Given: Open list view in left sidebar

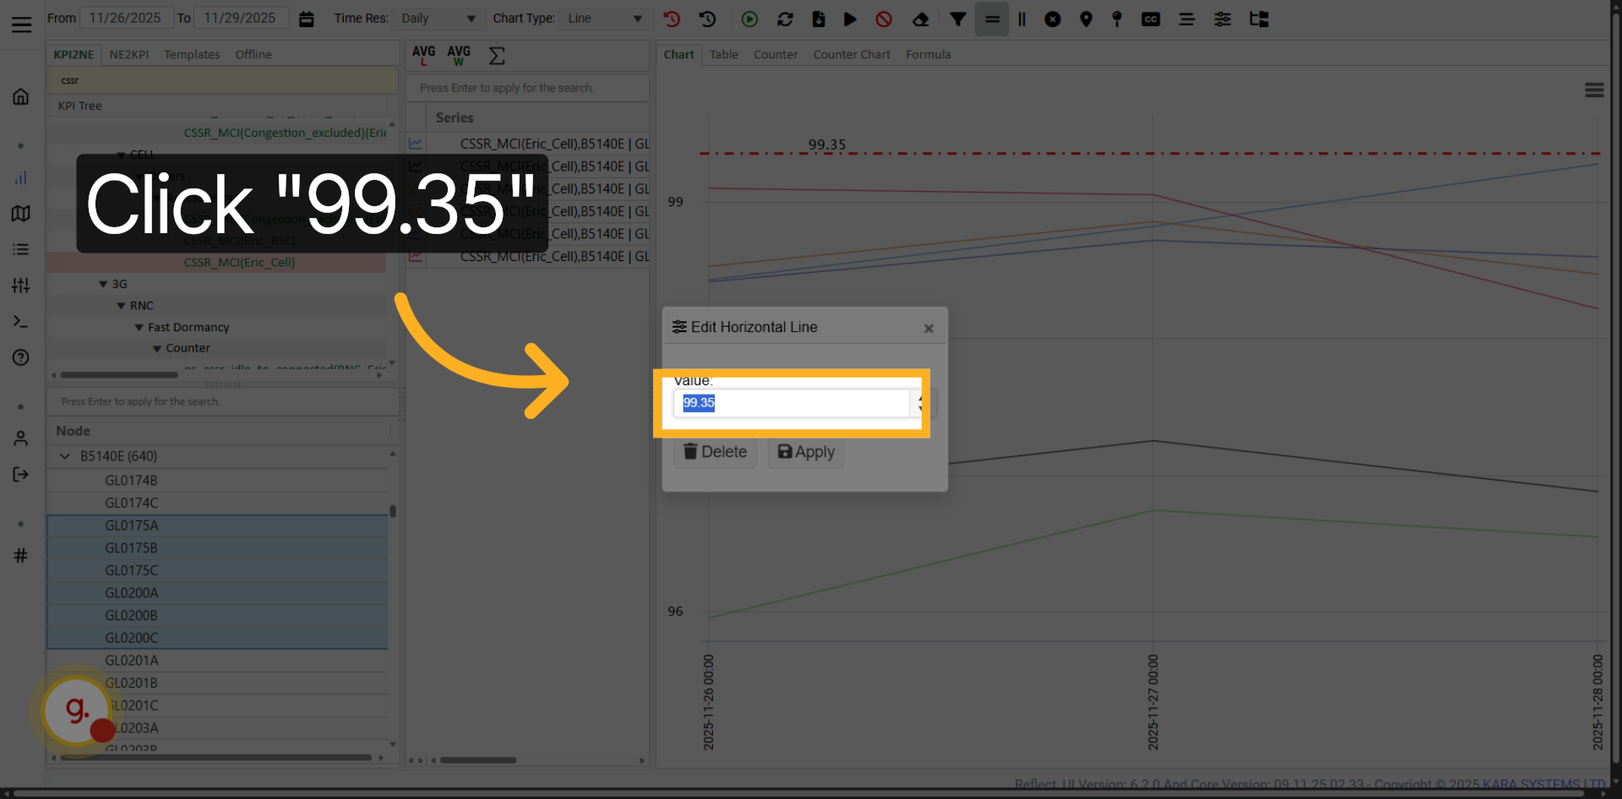Looking at the screenshot, I should [x=21, y=249].
